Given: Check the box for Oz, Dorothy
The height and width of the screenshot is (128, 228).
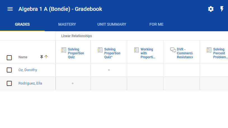Looking at the screenshot, I should 9,70.
